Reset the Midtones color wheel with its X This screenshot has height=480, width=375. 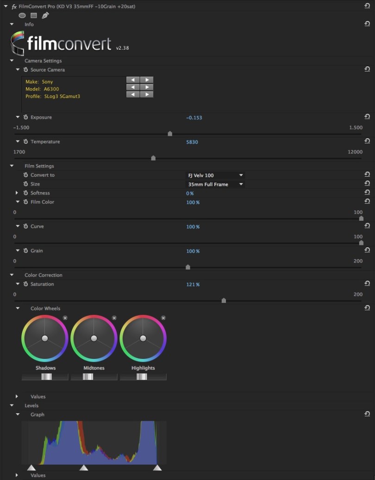tap(114, 318)
